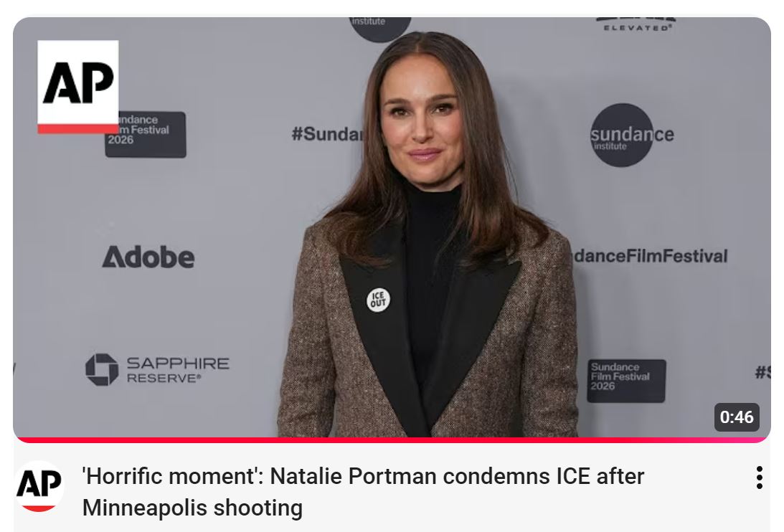Click the partial Sundance Institute circle at the top

[379, 27]
